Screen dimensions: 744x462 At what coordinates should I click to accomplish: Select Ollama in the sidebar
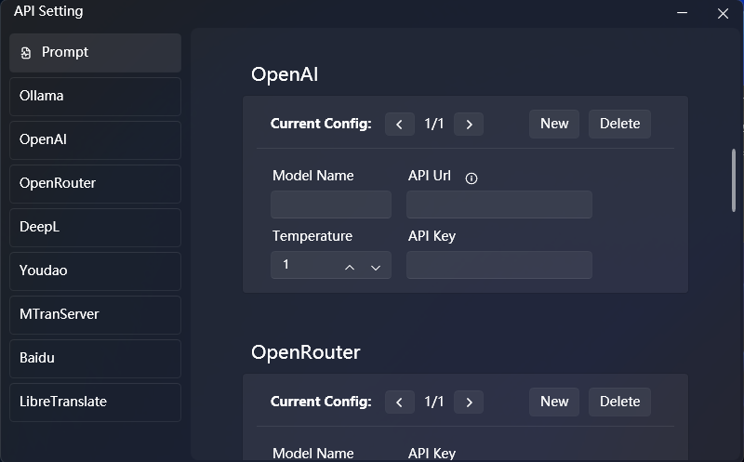click(x=95, y=97)
